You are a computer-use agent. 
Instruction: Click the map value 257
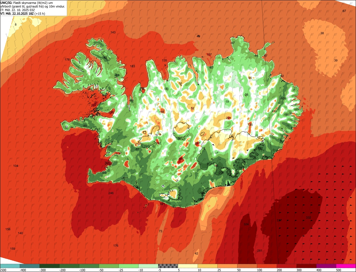(x=197, y=144)
